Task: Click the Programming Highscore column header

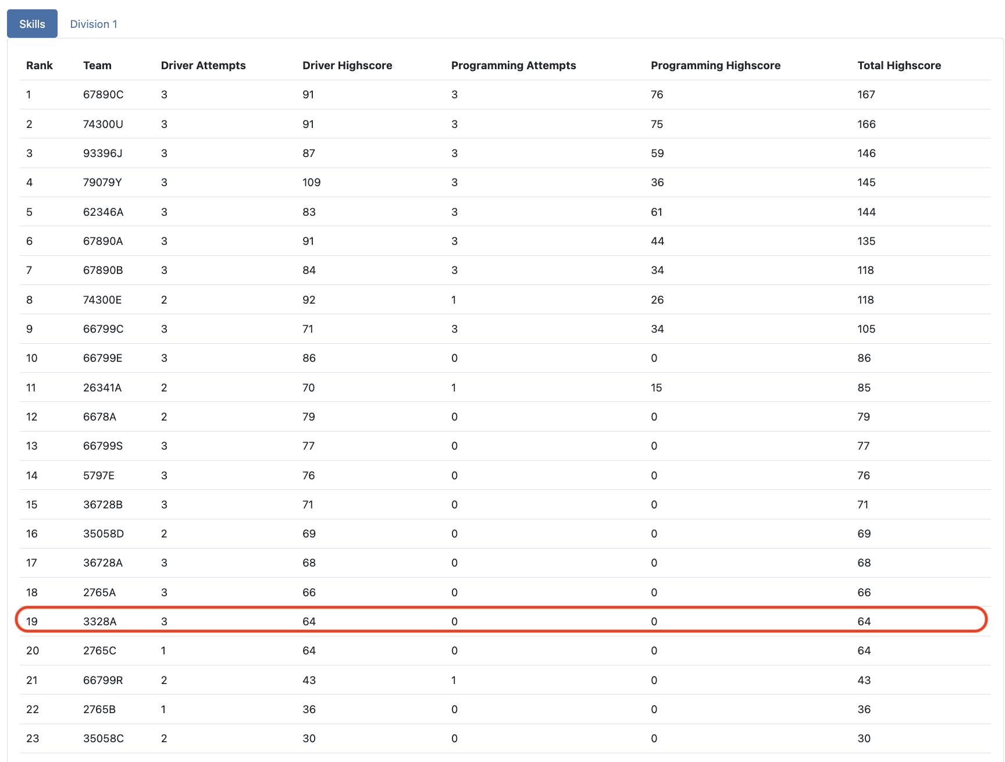Action: click(x=715, y=65)
